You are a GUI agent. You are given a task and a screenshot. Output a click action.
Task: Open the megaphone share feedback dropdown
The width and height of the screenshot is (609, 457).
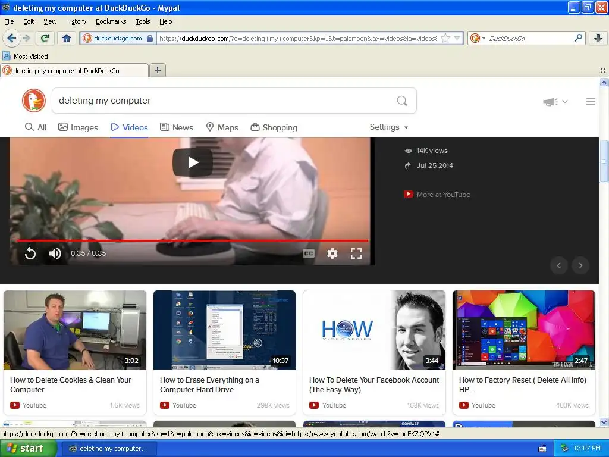tap(555, 101)
